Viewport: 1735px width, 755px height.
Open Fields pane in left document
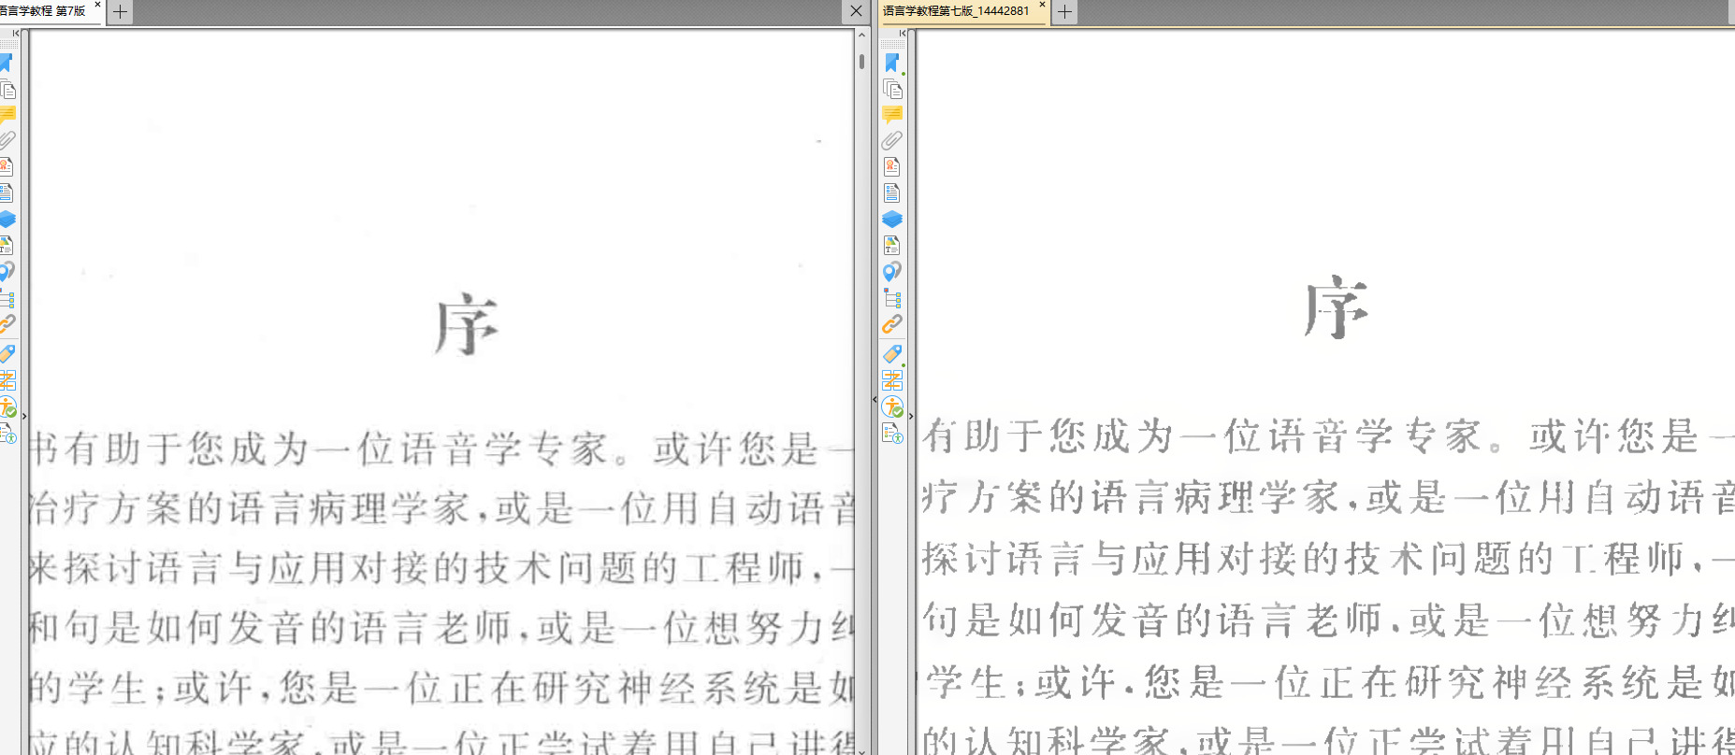7,192
